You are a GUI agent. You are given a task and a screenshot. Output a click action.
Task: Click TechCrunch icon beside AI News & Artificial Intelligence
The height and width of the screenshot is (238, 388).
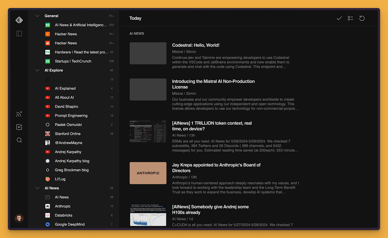(48, 25)
